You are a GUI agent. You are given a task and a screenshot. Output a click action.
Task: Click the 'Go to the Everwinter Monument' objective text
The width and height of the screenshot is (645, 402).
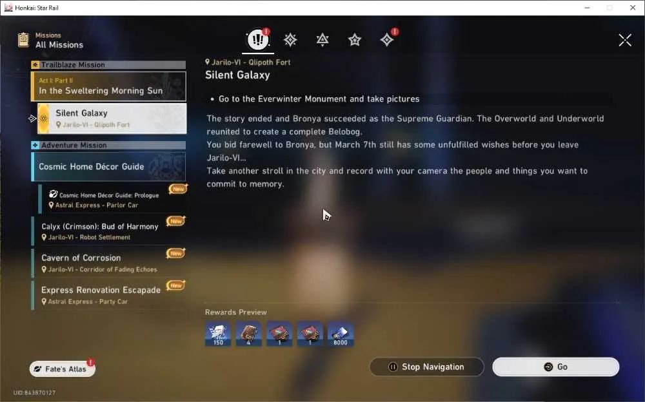tap(319, 99)
